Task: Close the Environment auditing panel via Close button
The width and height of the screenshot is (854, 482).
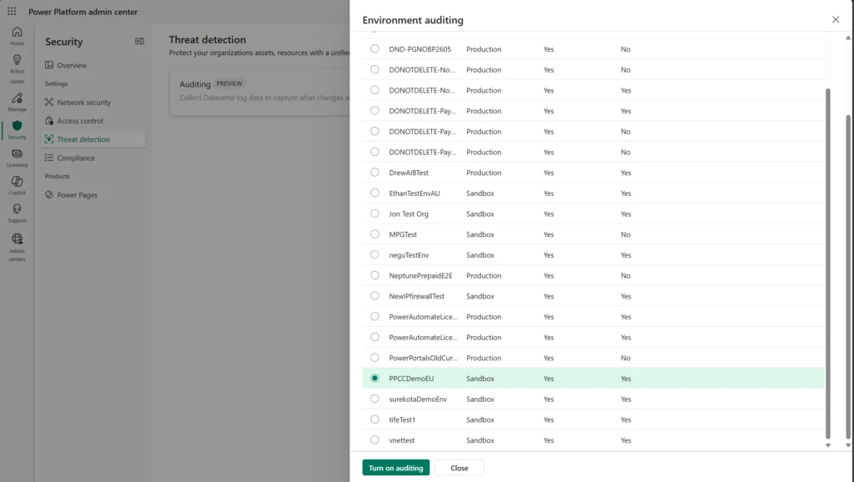Action: click(459, 467)
